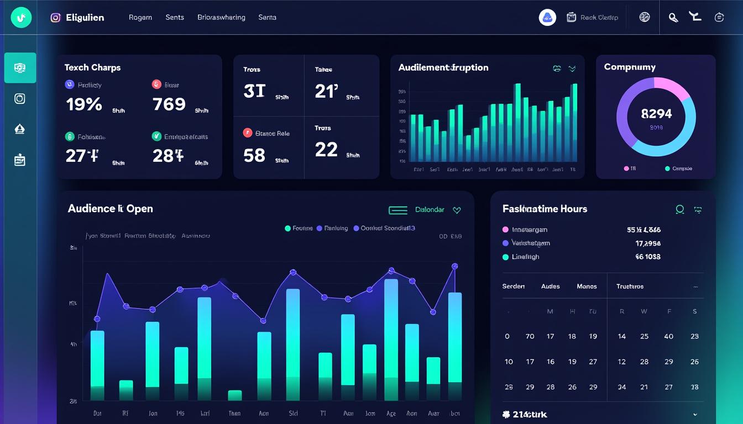743x424 pixels.
Task: Toggle the Instagram legend dot in Faskinatime Hours
Action: (506, 229)
